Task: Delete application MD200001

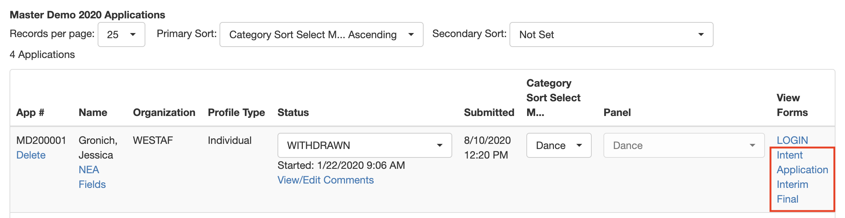Action: pos(31,155)
